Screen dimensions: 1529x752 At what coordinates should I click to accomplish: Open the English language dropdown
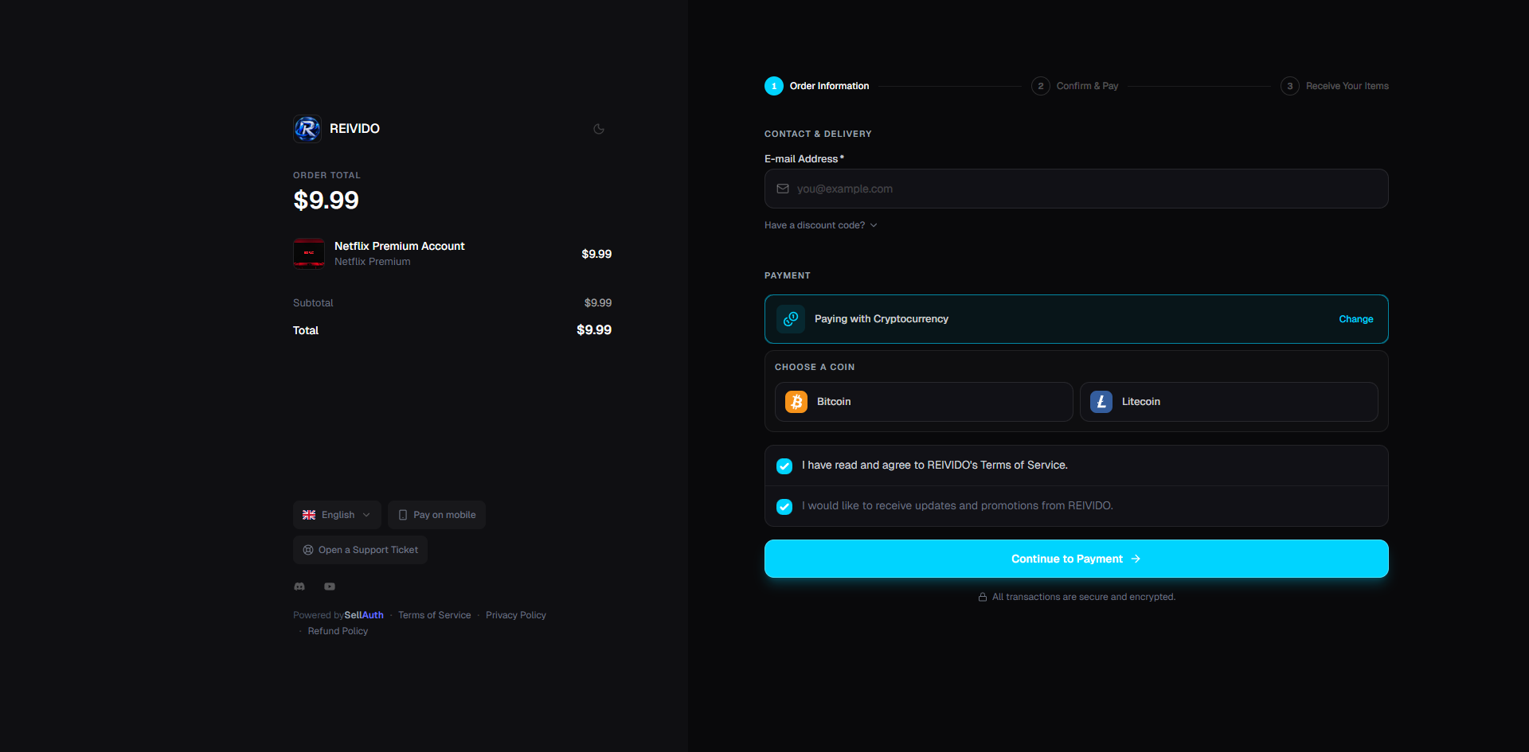(x=337, y=515)
